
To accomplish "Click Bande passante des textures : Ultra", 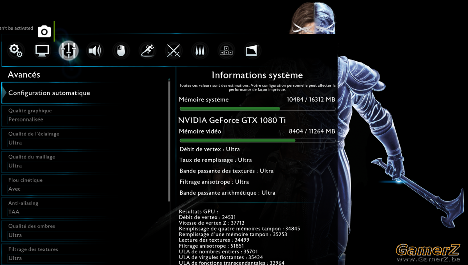I will tap(227, 171).
